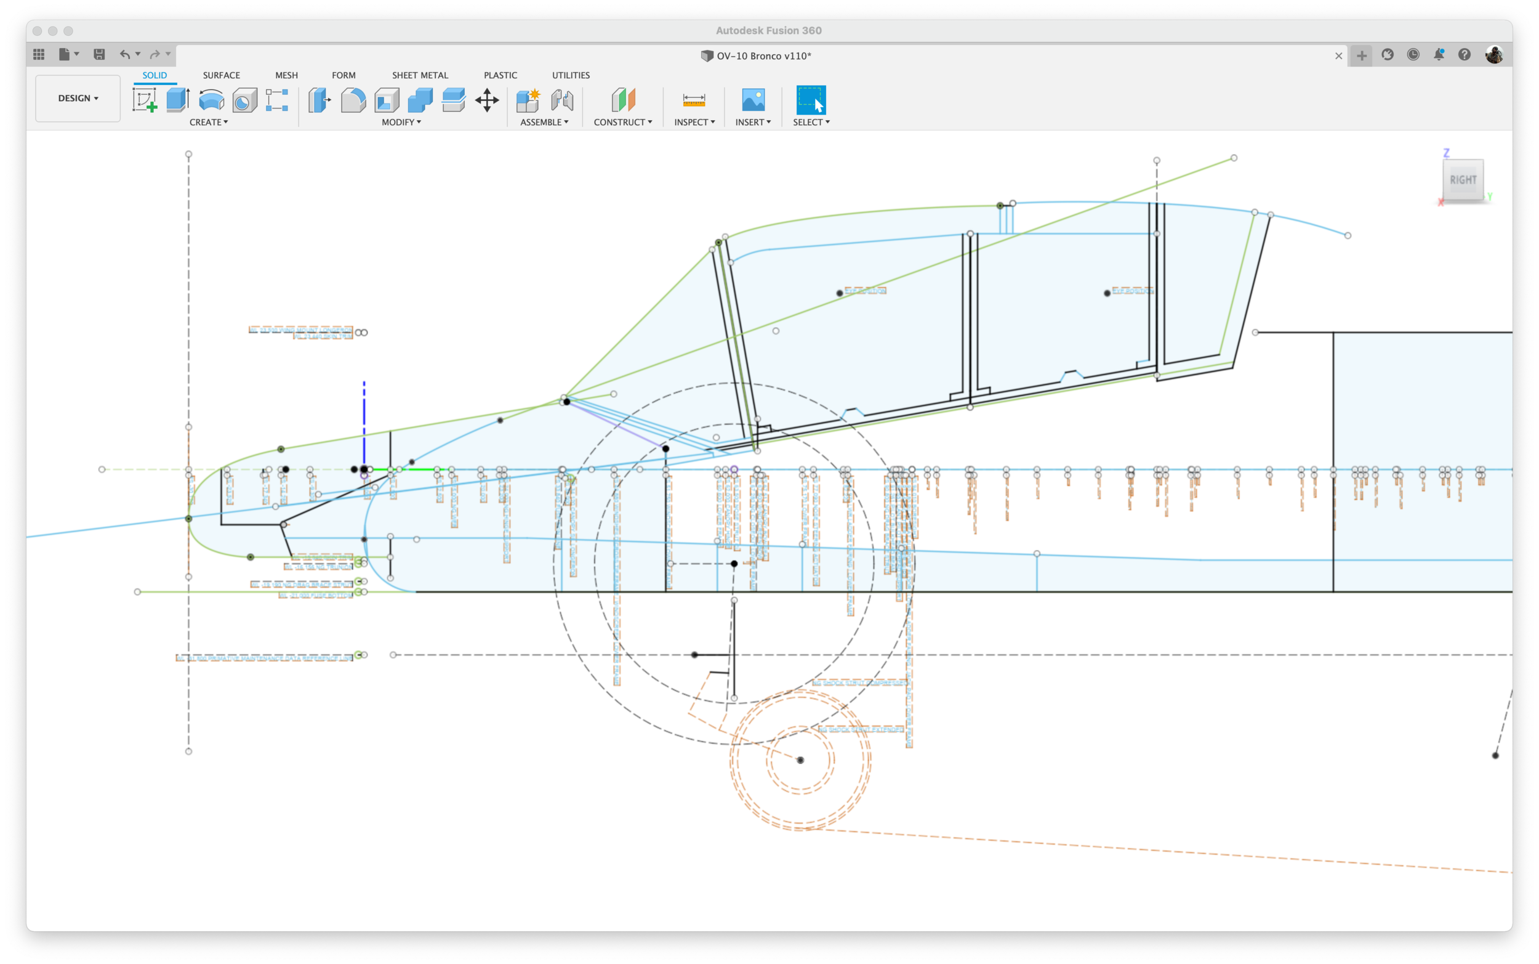Open the Joint tool

tap(562, 100)
